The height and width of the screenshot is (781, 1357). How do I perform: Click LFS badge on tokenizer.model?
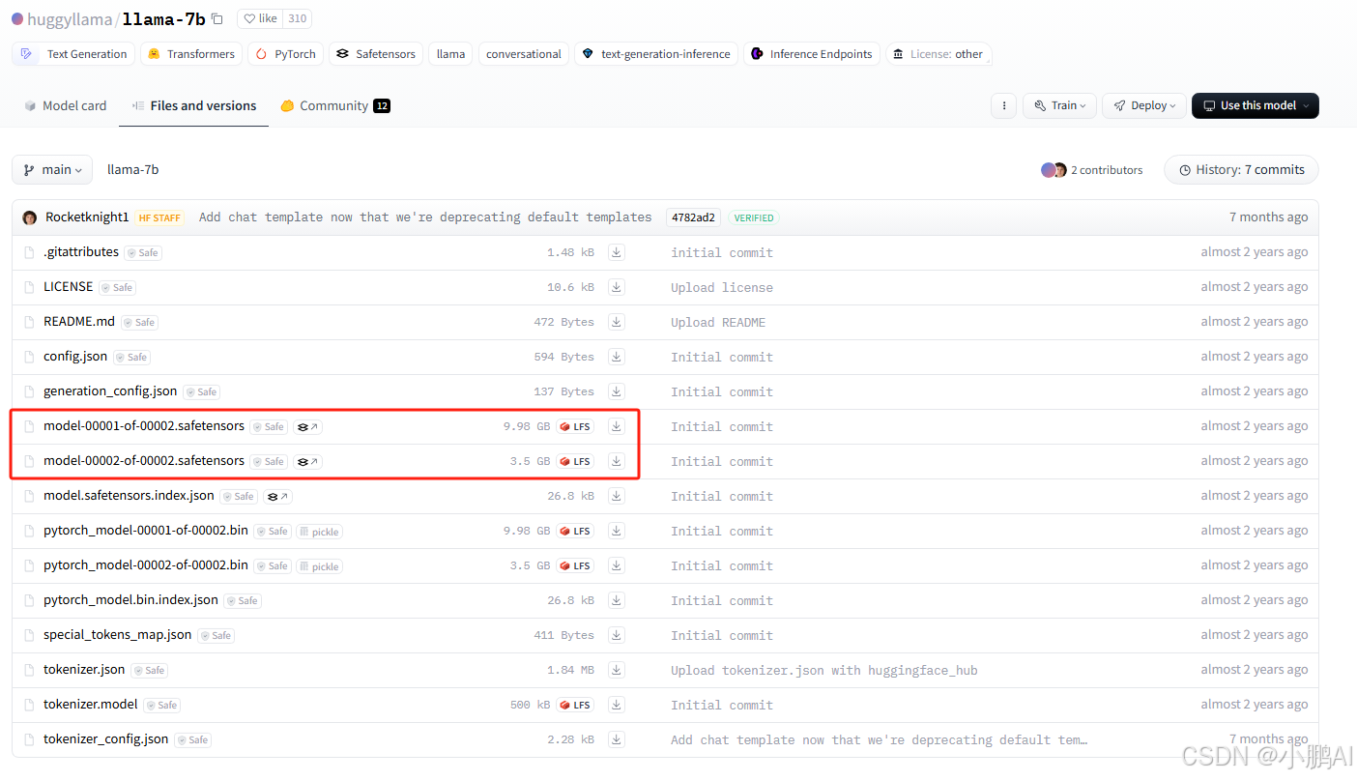[575, 705]
